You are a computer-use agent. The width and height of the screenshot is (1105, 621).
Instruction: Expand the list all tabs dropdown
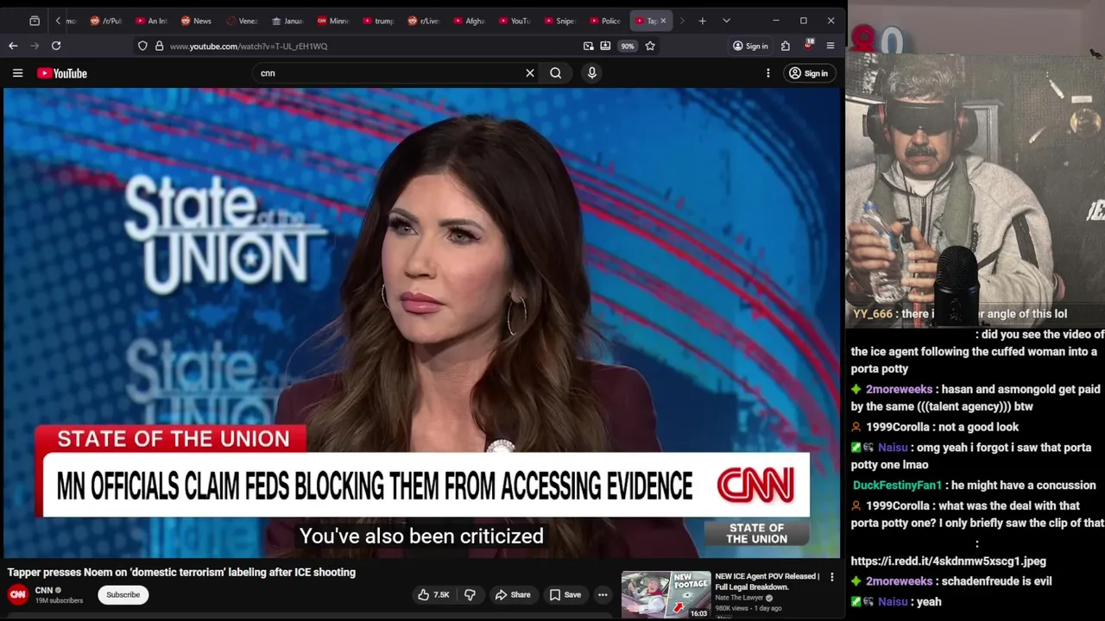726,21
